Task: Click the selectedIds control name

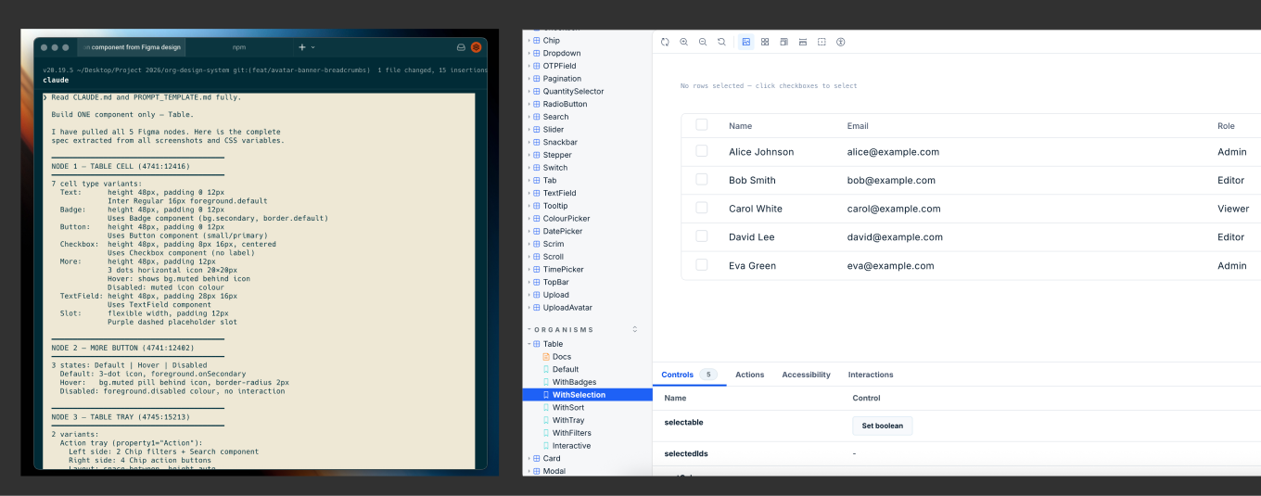Action: pyautogui.click(x=686, y=453)
